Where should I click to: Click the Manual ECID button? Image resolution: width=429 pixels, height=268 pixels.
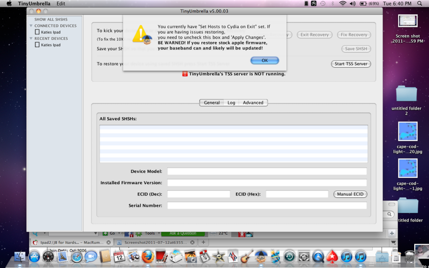coord(350,194)
